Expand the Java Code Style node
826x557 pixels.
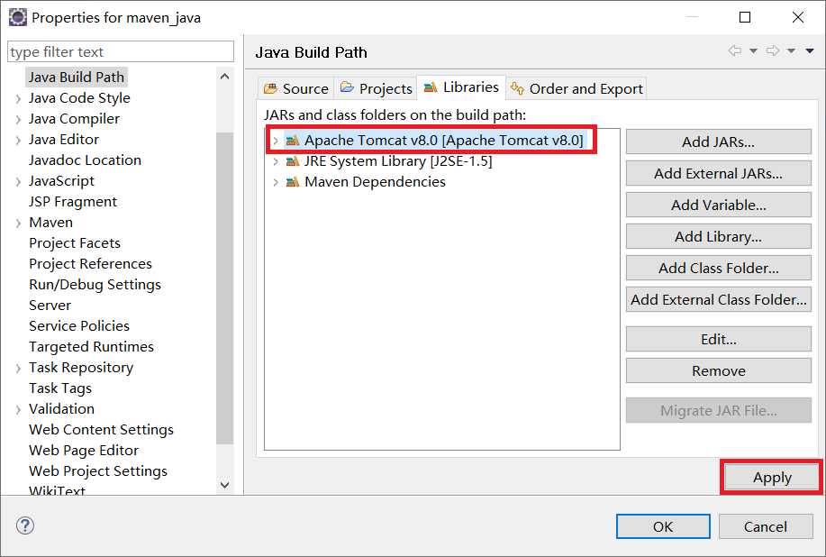(x=18, y=98)
